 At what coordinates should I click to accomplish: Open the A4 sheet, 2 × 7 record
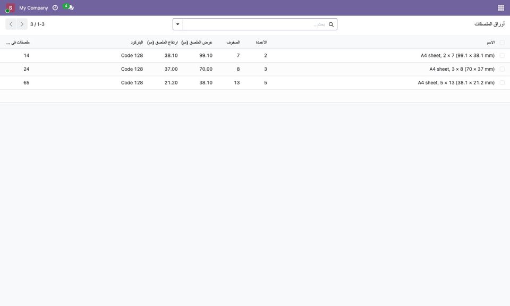click(457, 56)
